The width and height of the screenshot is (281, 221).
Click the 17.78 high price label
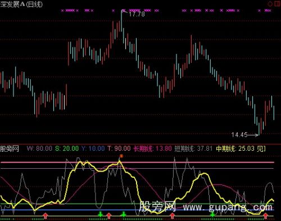click(137, 14)
